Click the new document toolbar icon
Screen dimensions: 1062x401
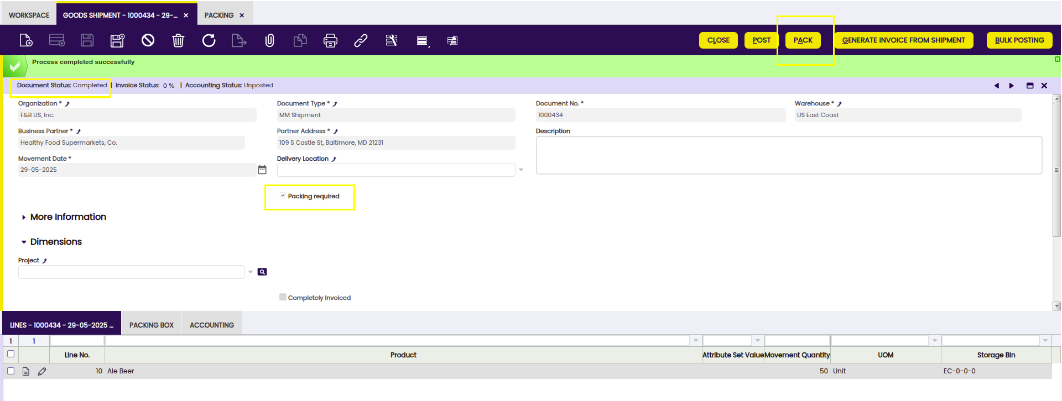coord(26,40)
